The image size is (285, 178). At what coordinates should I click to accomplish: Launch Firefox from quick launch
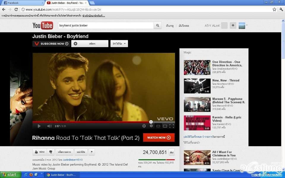point(31,175)
